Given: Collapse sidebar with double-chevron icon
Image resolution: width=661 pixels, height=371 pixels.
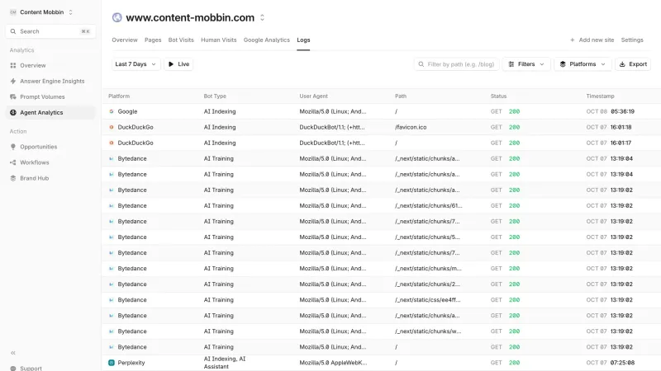Looking at the screenshot, I should coord(13,353).
